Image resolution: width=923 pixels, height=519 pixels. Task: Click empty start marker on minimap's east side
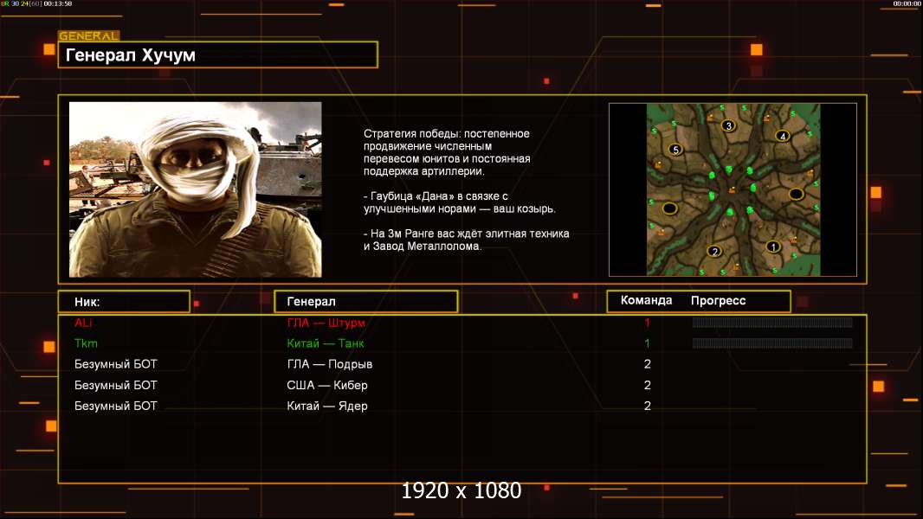pos(796,194)
